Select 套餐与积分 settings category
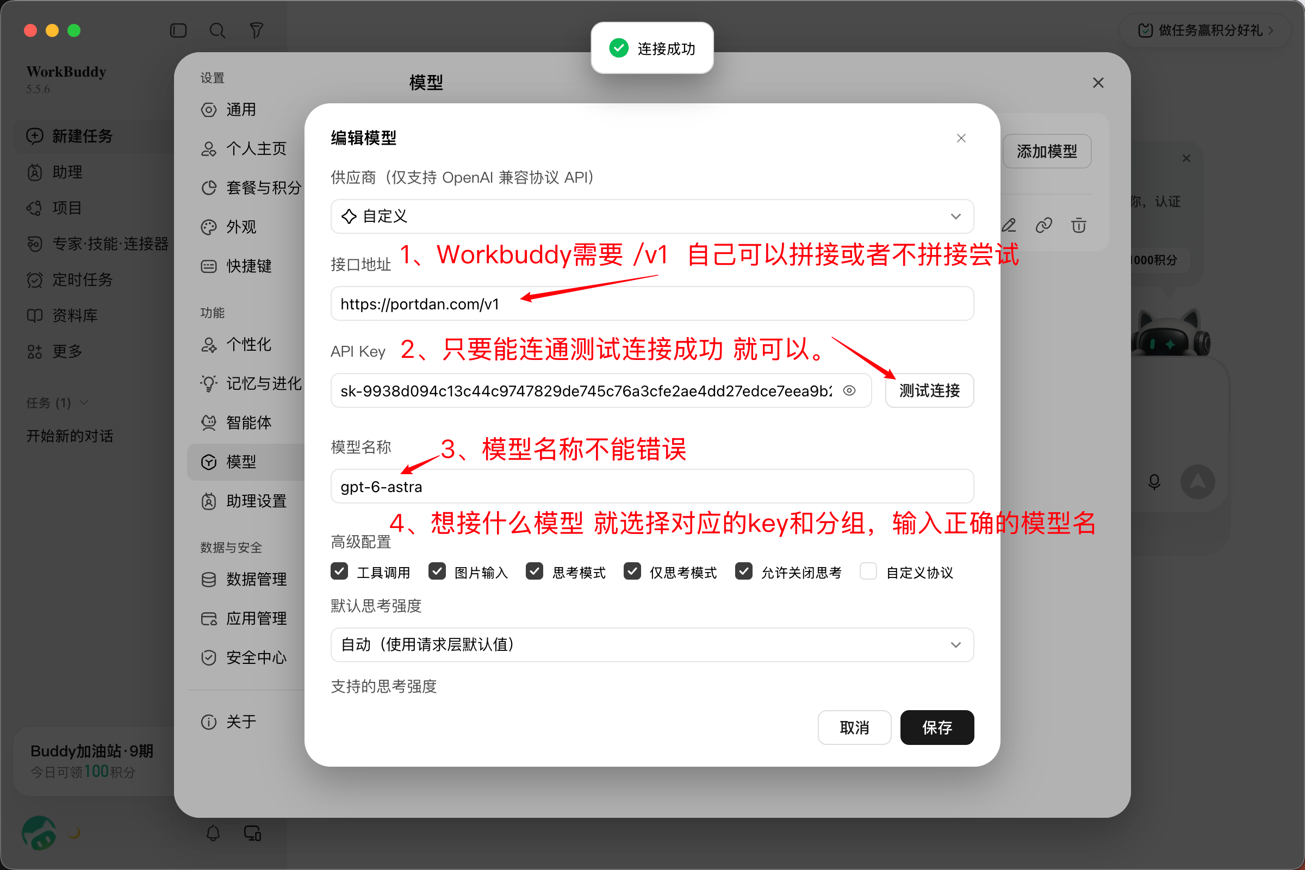Image resolution: width=1305 pixels, height=870 pixels. (245, 188)
